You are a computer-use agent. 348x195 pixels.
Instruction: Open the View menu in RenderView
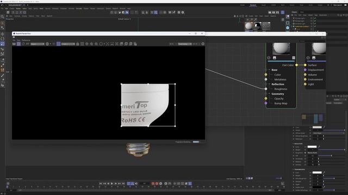click(18, 40)
